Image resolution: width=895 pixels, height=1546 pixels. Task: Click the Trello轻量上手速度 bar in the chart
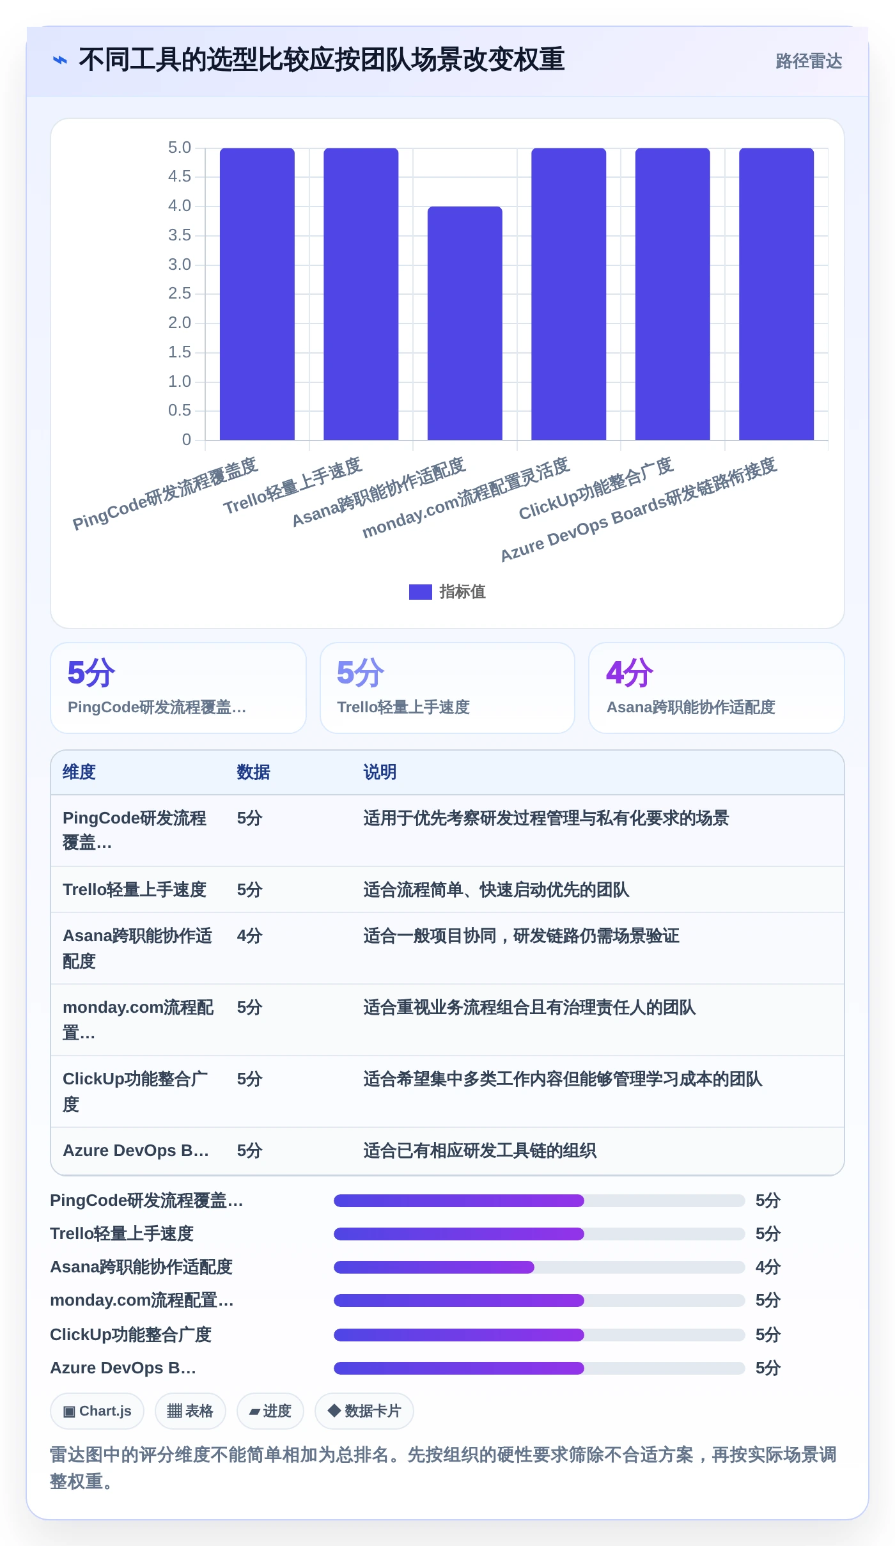coord(361,294)
